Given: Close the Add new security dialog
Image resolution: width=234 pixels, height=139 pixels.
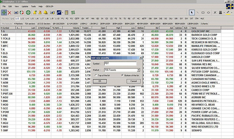Looking at the screenshot, I should click(141, 58).
